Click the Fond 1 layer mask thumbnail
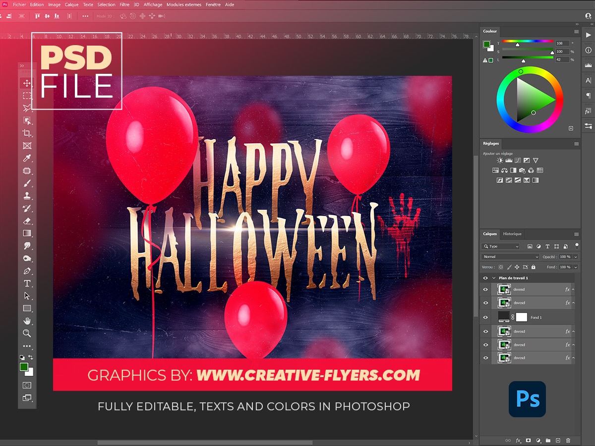Screen dimensions: 595x446 click(x=521, y=317)
